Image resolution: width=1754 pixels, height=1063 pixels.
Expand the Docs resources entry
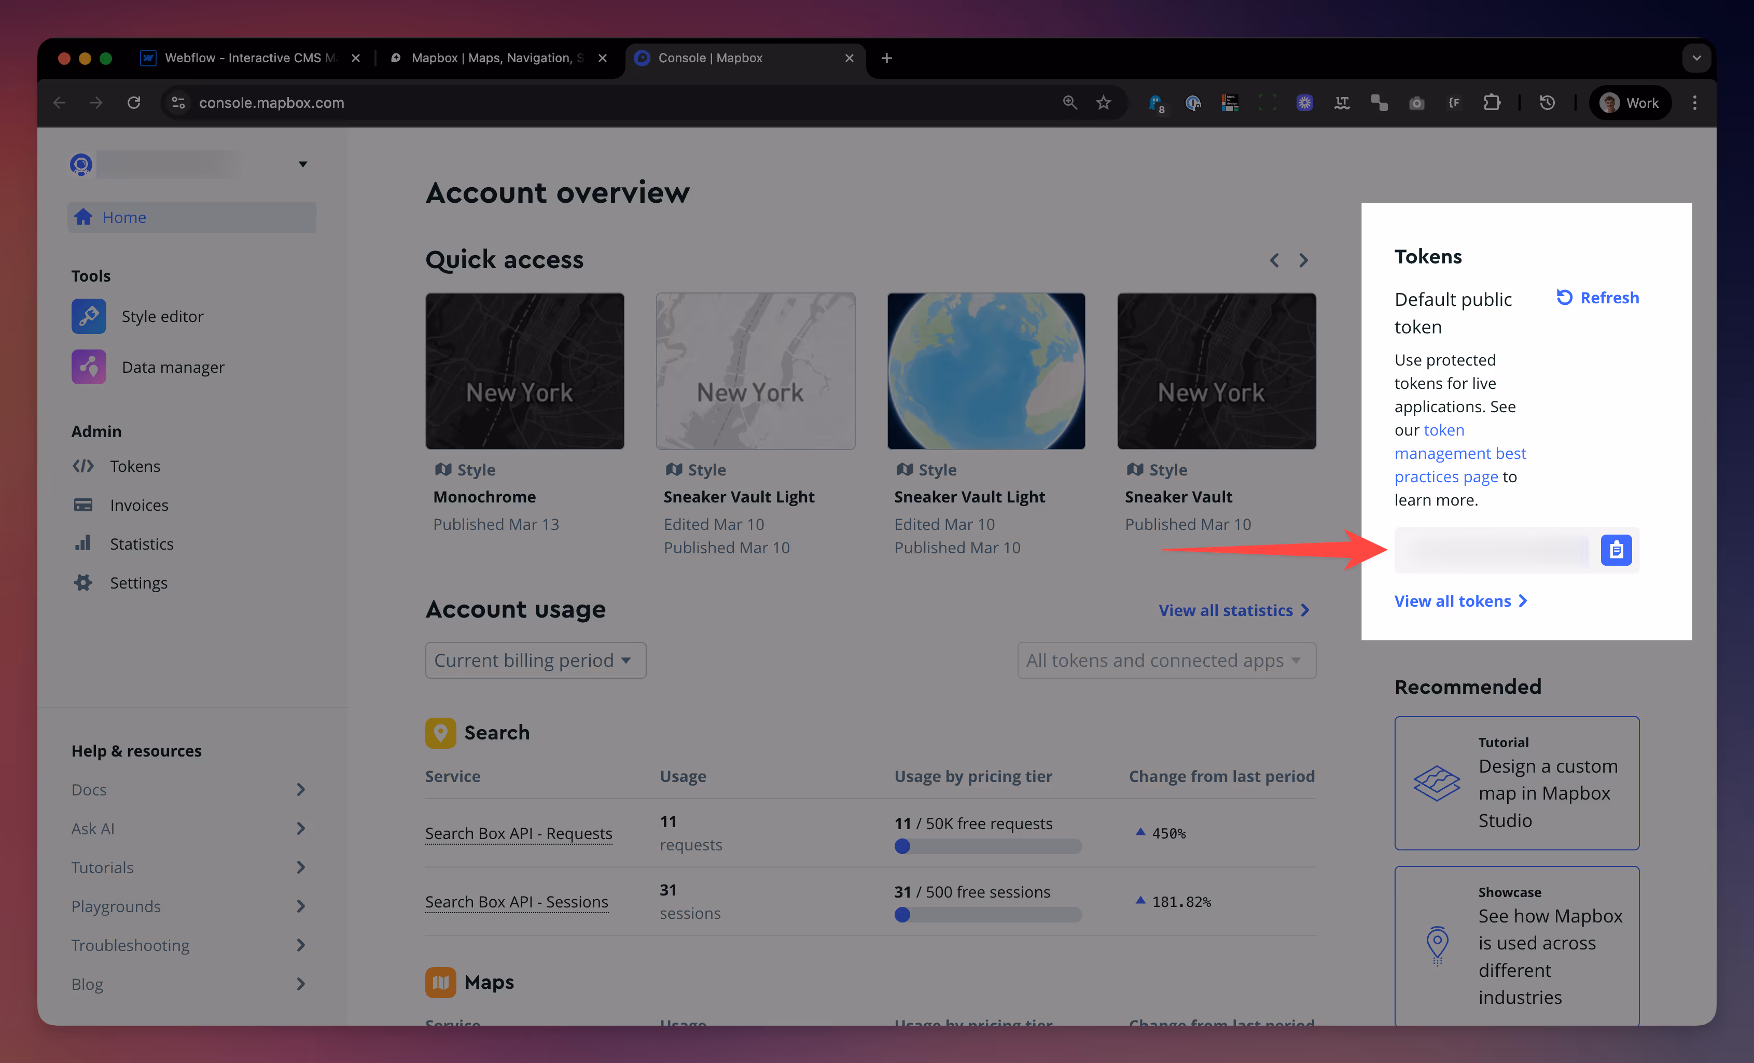(189, 790)
